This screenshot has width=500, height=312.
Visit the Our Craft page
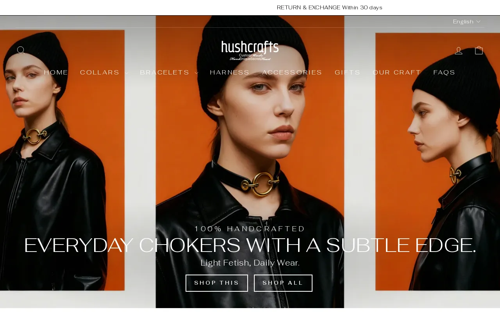tap(397, 73)
